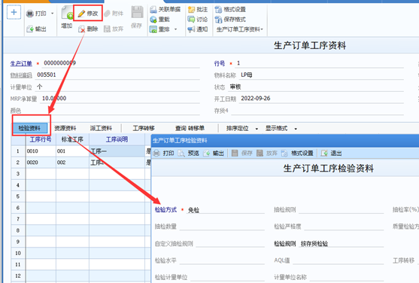This screenshot has width=419, height=283.
Task: Click the 重排 rearrange button
Action: tap(159, 29)
